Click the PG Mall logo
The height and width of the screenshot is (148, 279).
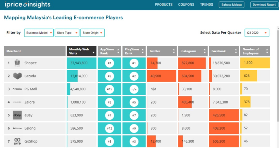click(x=17, y=89)
